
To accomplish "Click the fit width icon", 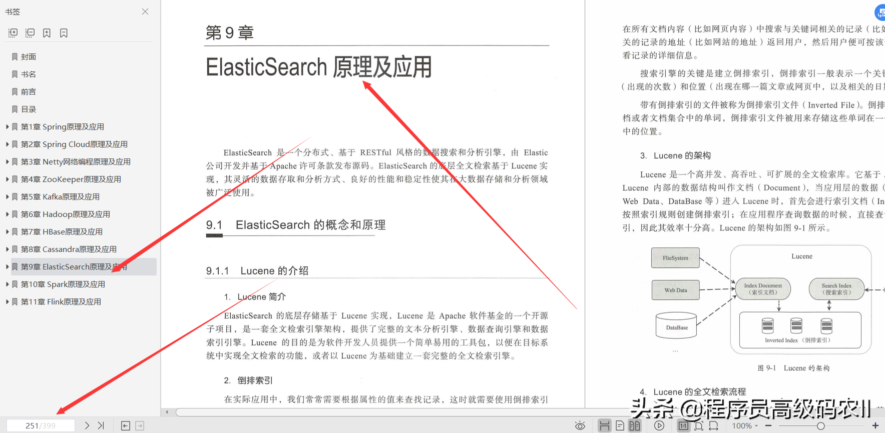I will (x=714, y=426).
